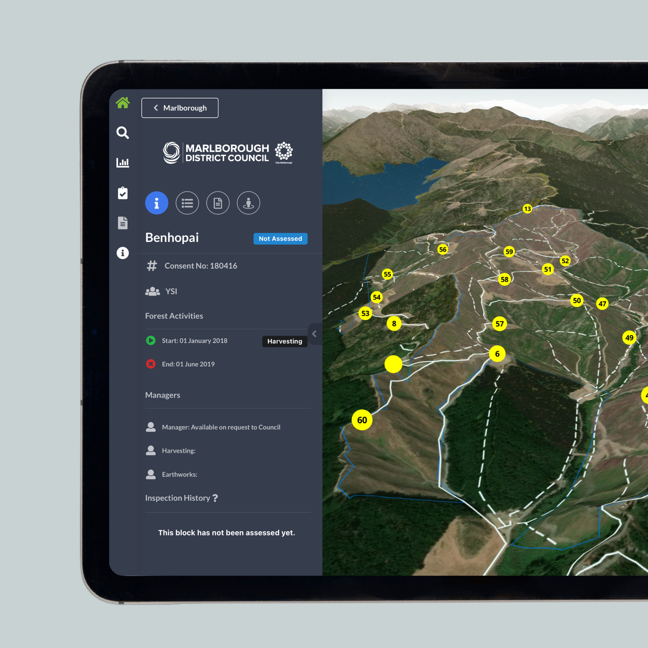648x648 pixels.
Task: Select the clipboard checkmark sidebar icon
Action: click(x=122, y=193)
